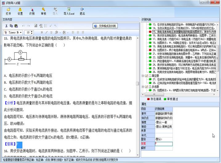Viewport: 221px width, 163px height.
Task: Open the 设置 settings warning icon
Action: pos(20,11)
